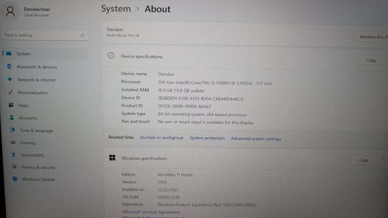The width and height of the screenshot is (388, 218).
Task: Click the Privacy & security shield icon
Action: click(x=15, y=167)
